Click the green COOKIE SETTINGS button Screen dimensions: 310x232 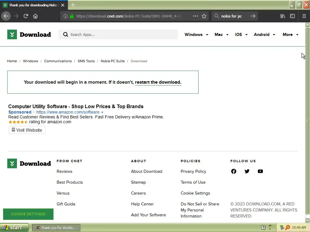(x=28, y=214)
